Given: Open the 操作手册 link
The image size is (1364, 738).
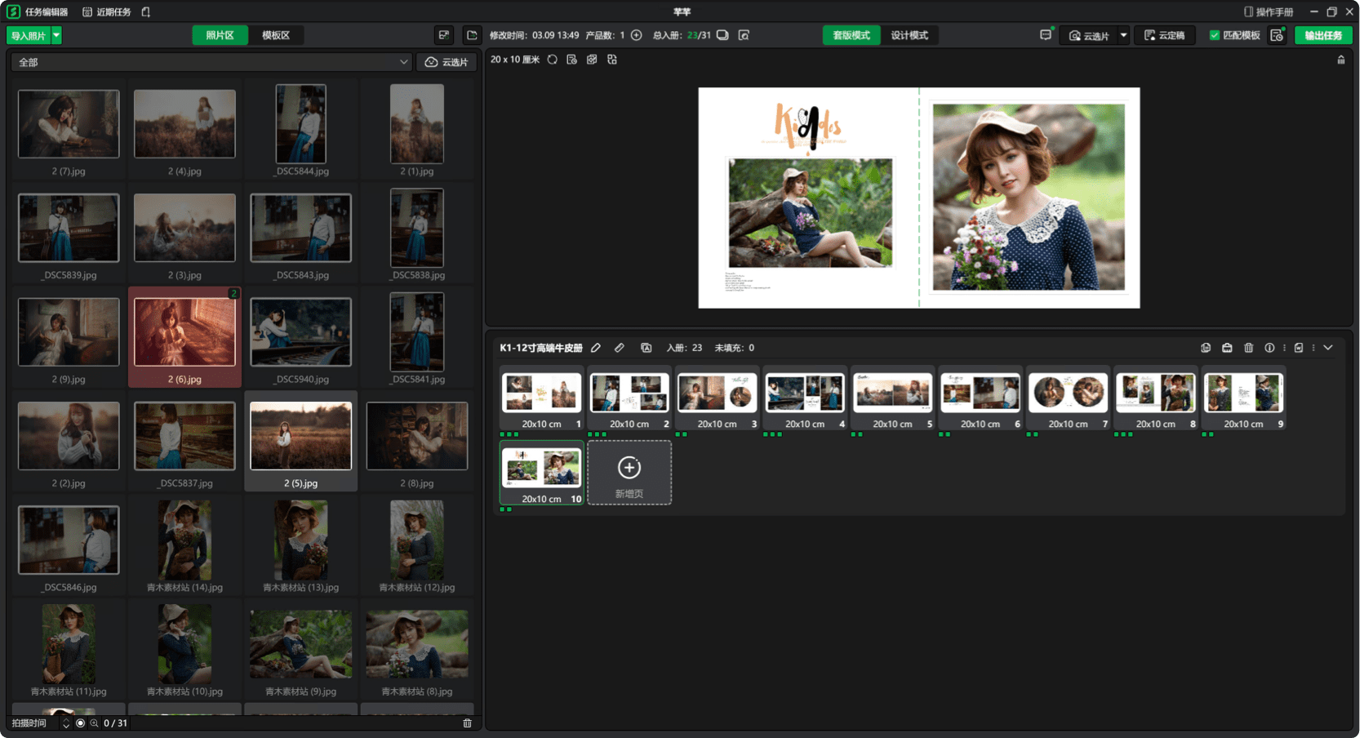Looking at the screenshot, I should point(1268,12).
